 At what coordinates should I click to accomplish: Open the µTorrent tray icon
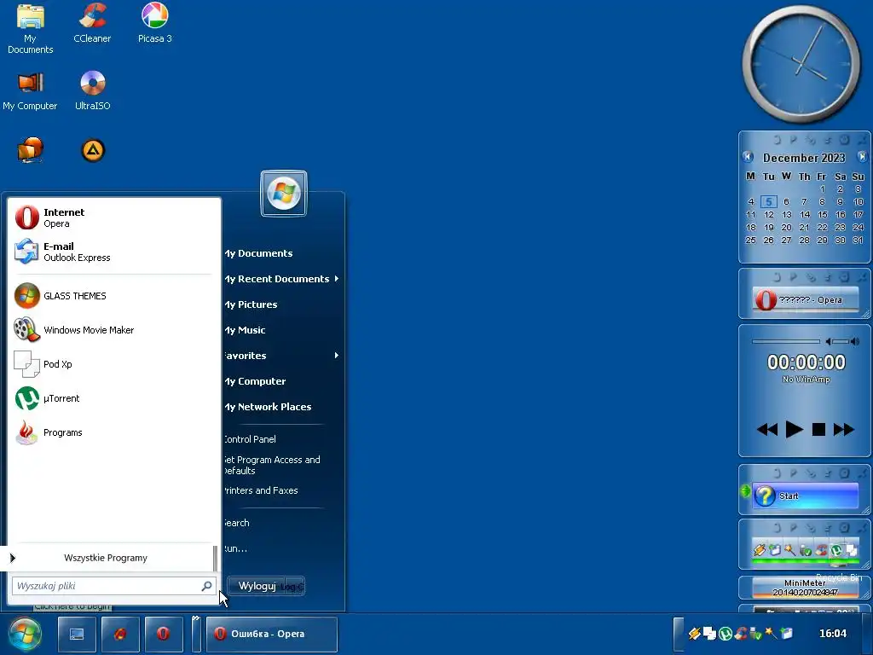tap(725, 634)
